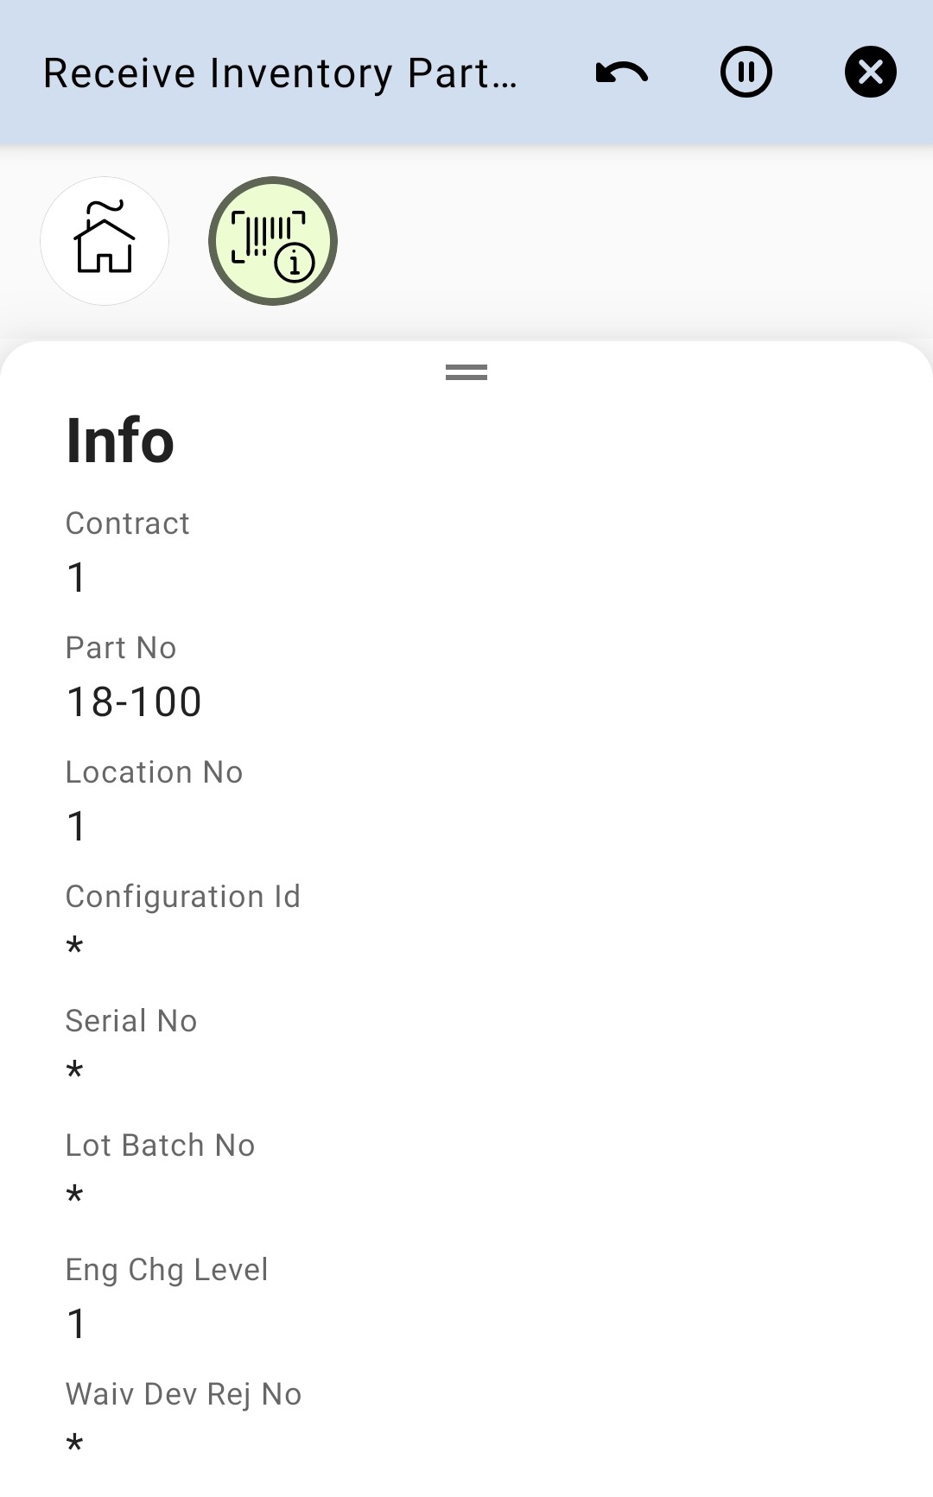Click the Configuration Id label
Screen dimensions: 933x1497
click(183, 897)
